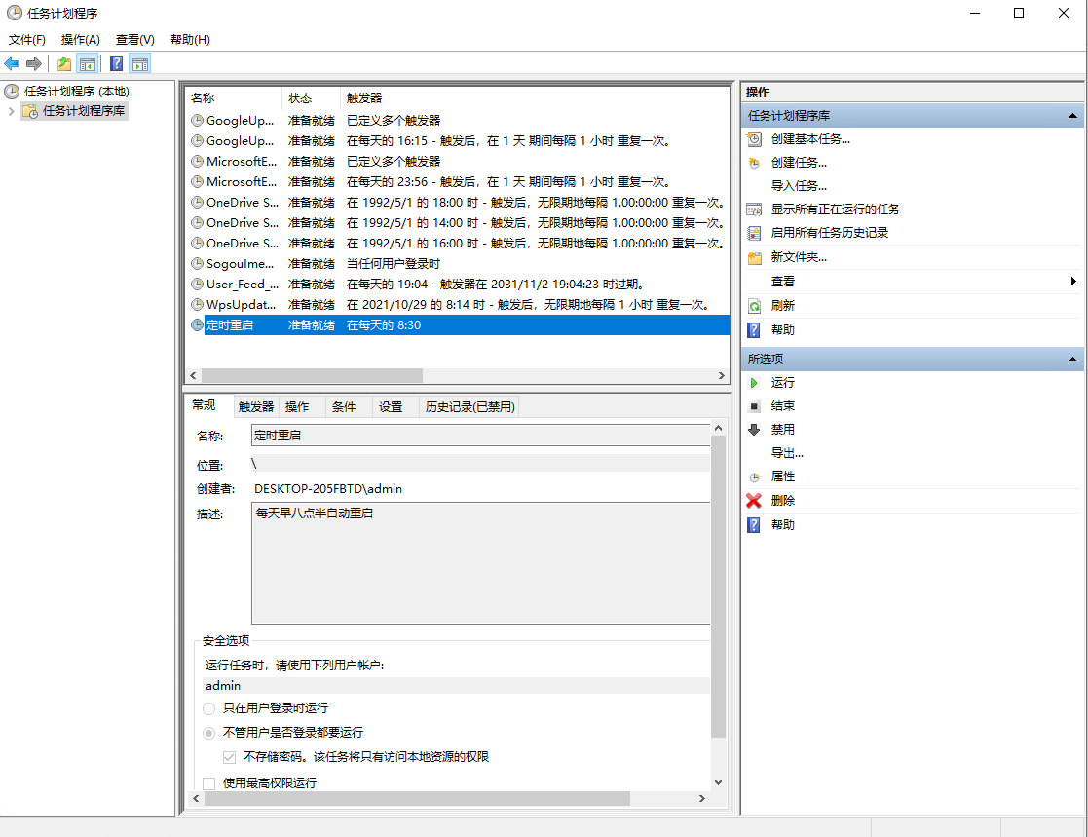Screen dimensions: 1088x837
Task: Click the blue help toolbar icon
Action: (x=116, y=63)
